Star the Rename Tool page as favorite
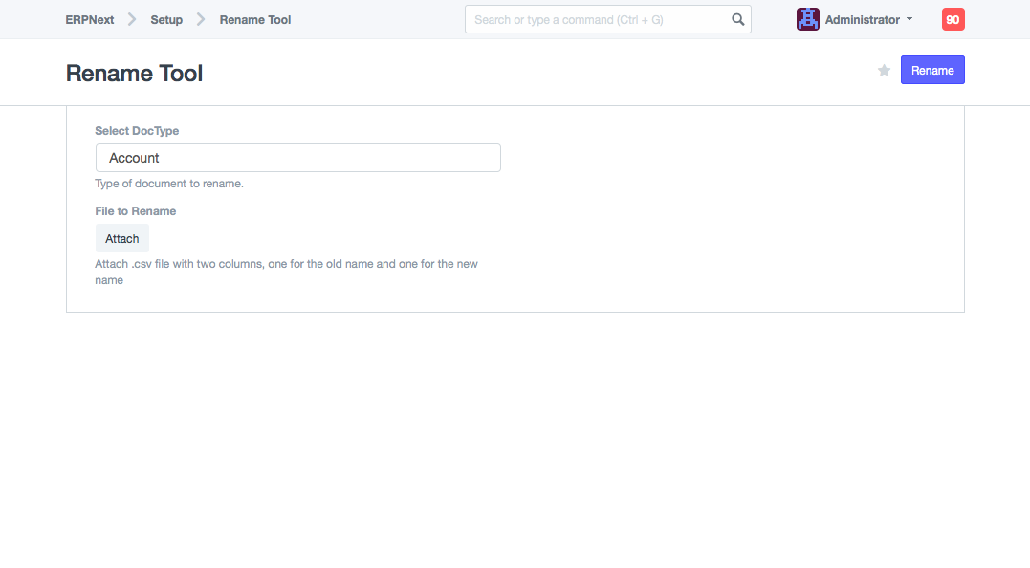The width and height of the screenshot is (1030, 568). click(884, 71)
